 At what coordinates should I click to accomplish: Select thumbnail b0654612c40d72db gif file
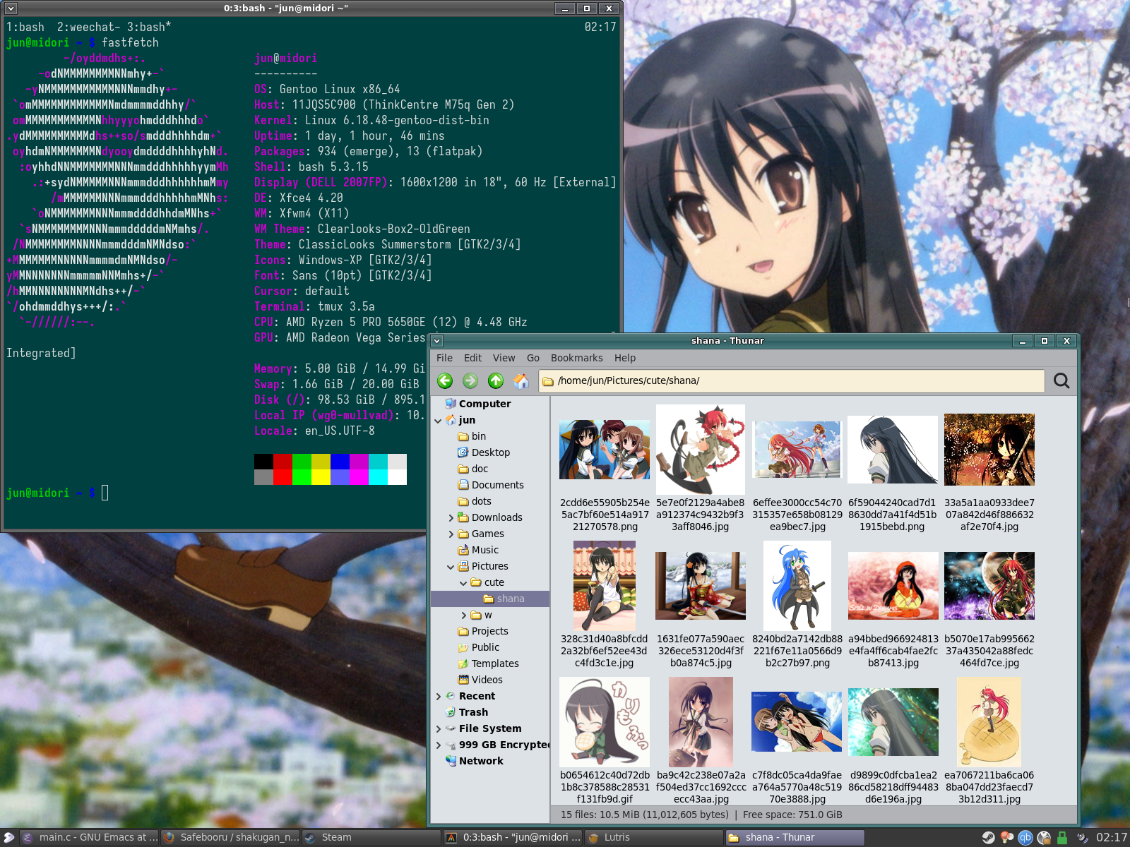point(605,740)
